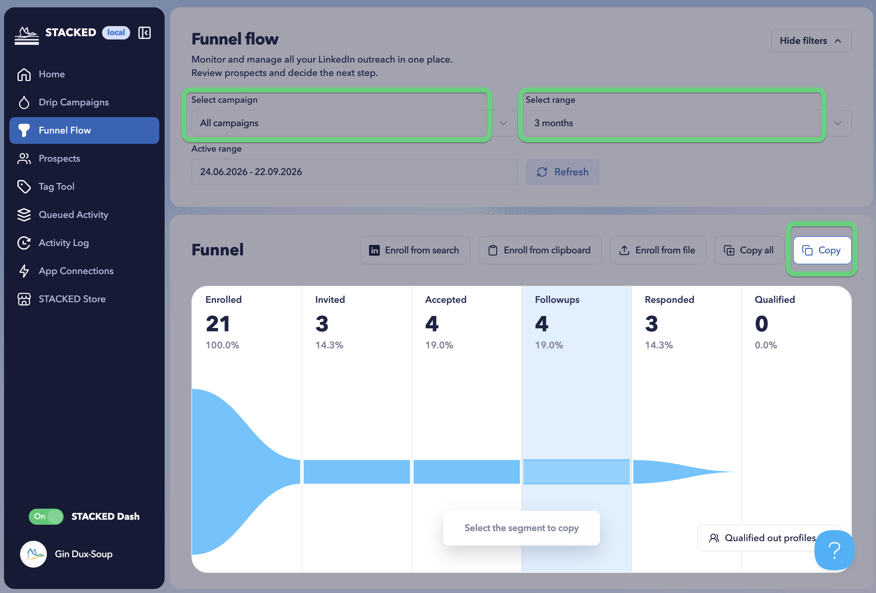Open Home from the sidebar
Screen dimensions: 876x593
pyautogui.click(x=84, y=74)
